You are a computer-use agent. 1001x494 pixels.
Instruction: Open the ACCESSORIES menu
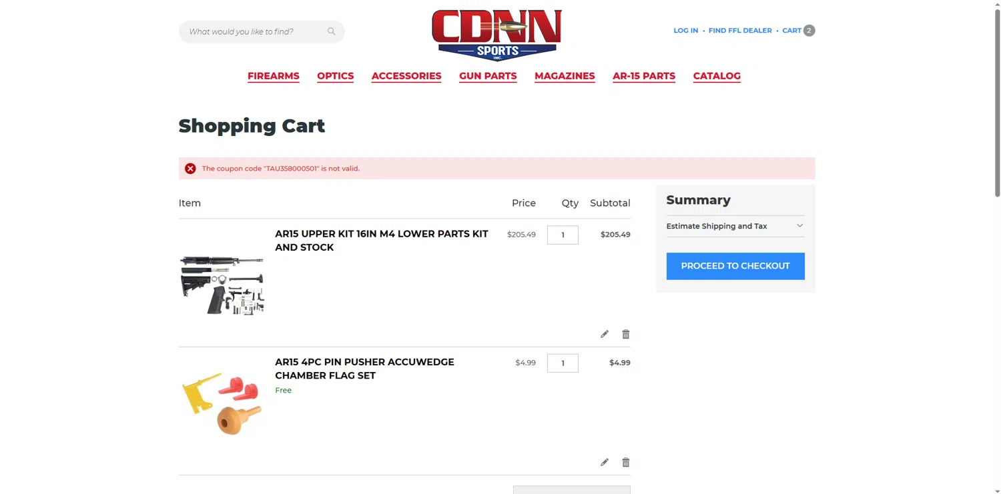tap(406, 76)
